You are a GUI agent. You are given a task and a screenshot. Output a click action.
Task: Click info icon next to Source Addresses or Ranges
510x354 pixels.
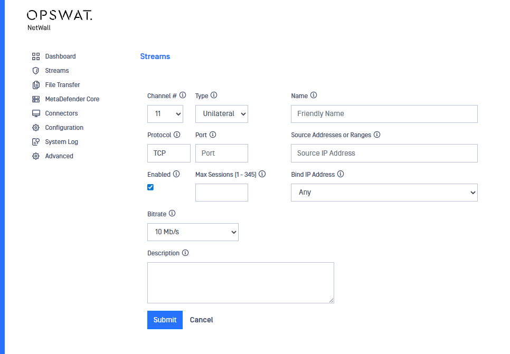pyautogui.click(x=377, y=135)
